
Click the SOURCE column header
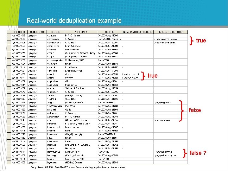pos(110,32)
